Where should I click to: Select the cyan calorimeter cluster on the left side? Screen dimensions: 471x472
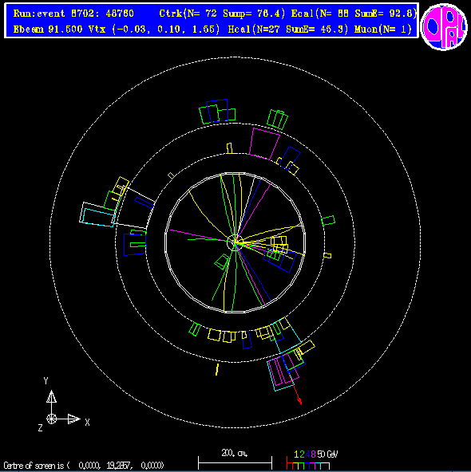99,218
